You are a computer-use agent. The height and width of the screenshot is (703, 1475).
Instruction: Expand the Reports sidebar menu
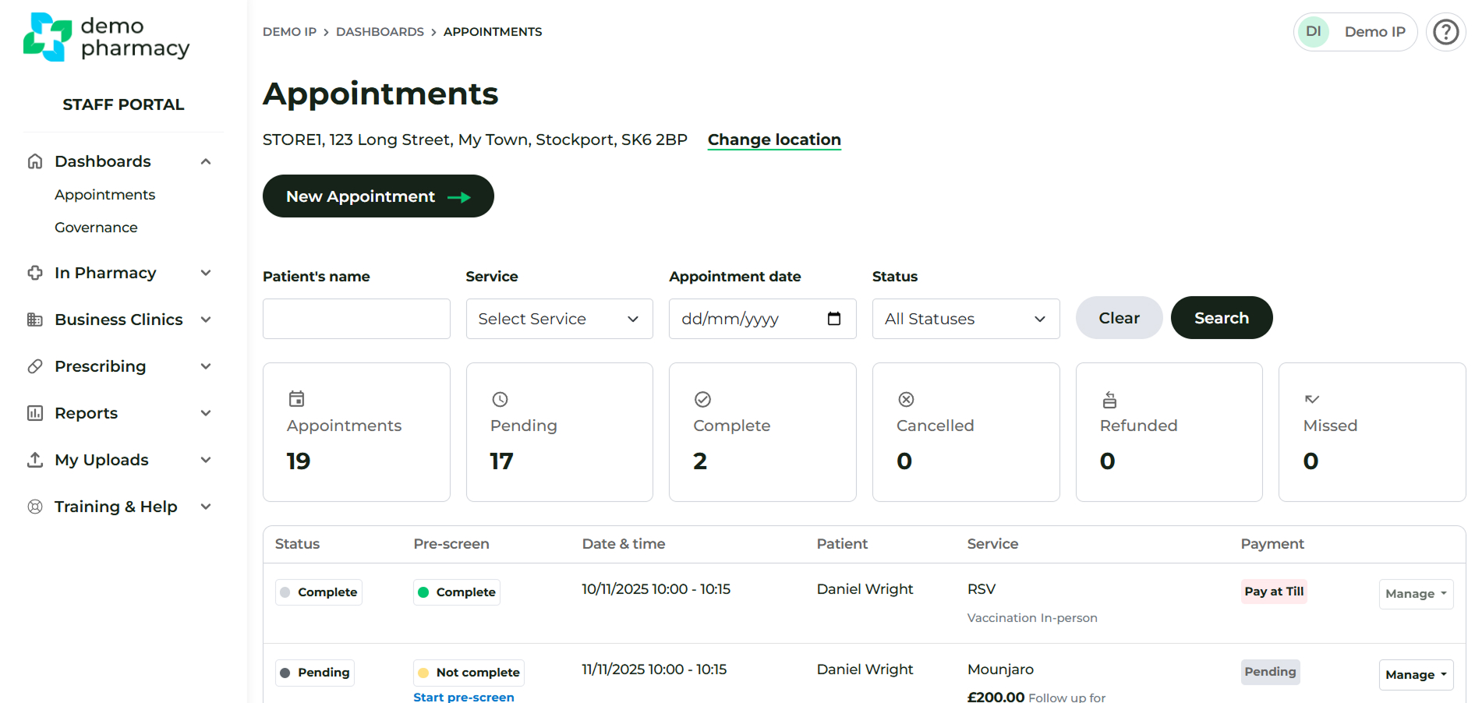point(206,413)
